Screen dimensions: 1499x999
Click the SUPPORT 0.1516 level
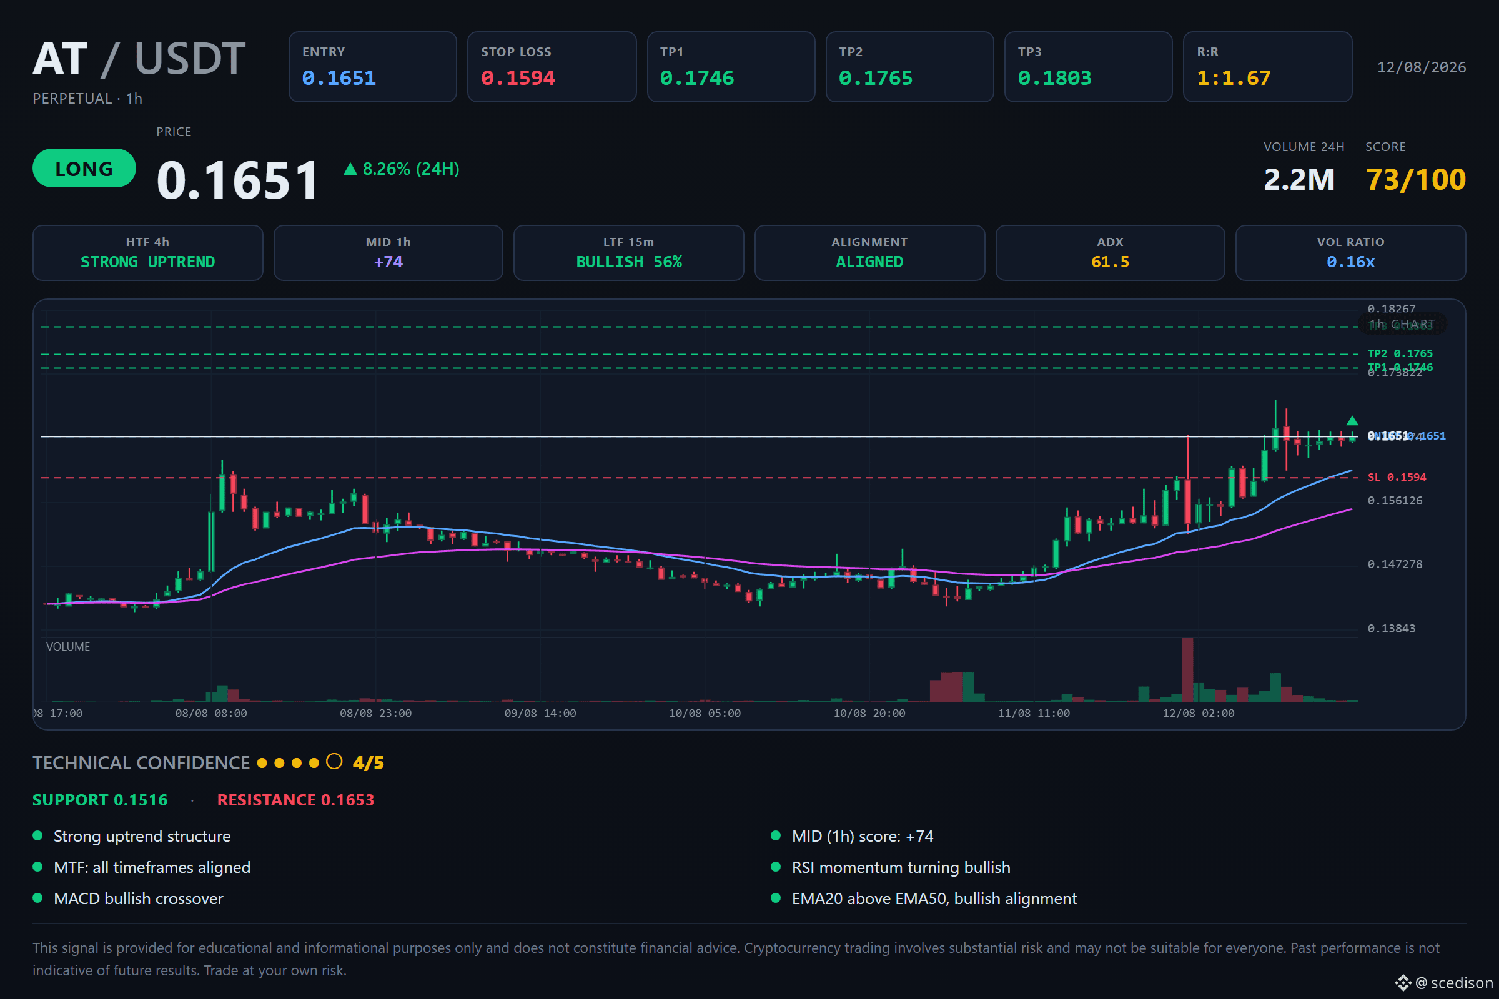[100, 800]
